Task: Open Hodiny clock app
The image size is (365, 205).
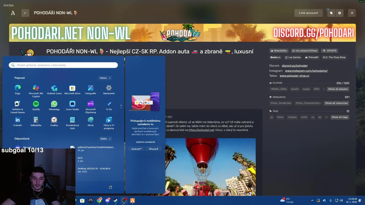Action: click(x=54, y=122)
